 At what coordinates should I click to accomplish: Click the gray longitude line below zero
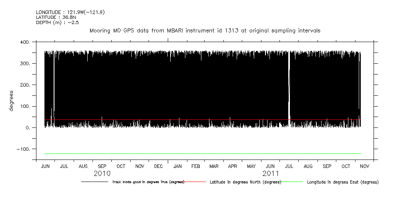(x=200, y=154)
